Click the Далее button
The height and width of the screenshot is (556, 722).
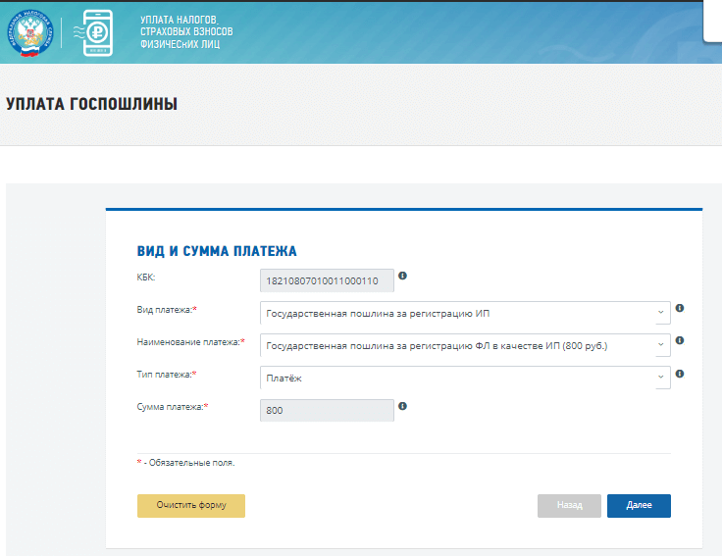(639, 506)
